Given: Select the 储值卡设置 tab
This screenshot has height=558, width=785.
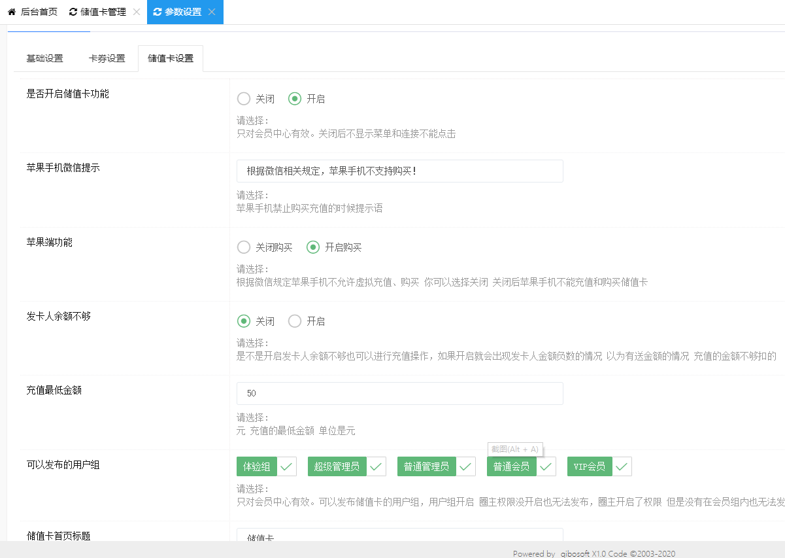Looking at the screenshot, I should [171, 58].
